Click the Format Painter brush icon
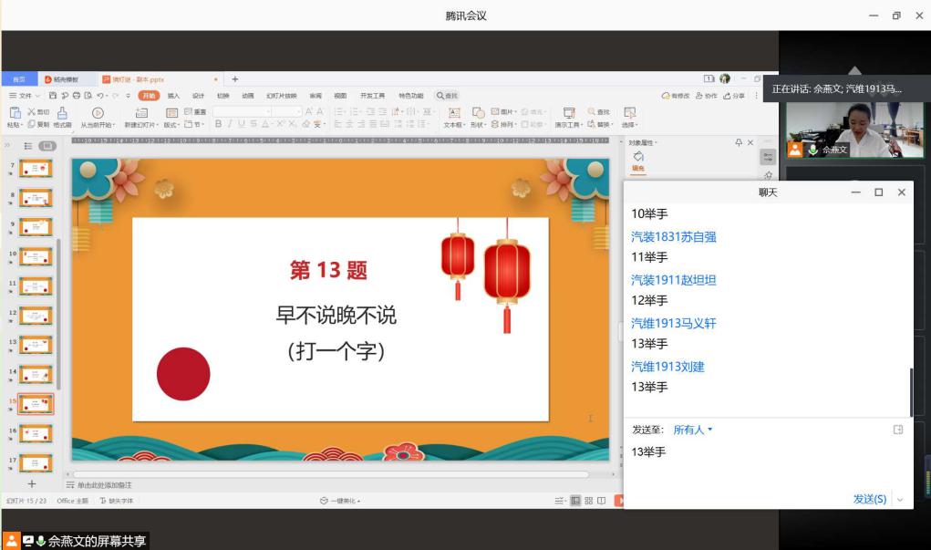Image resolution: width=931 pixels, height=550 pixels. pyautogui.click(x=62, y=113)
